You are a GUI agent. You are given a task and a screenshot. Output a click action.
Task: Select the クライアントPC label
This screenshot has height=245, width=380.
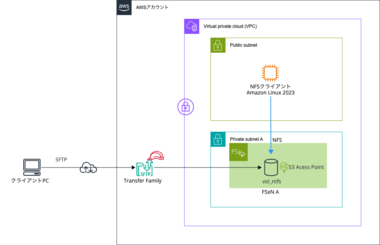click(x=30, y=181)
